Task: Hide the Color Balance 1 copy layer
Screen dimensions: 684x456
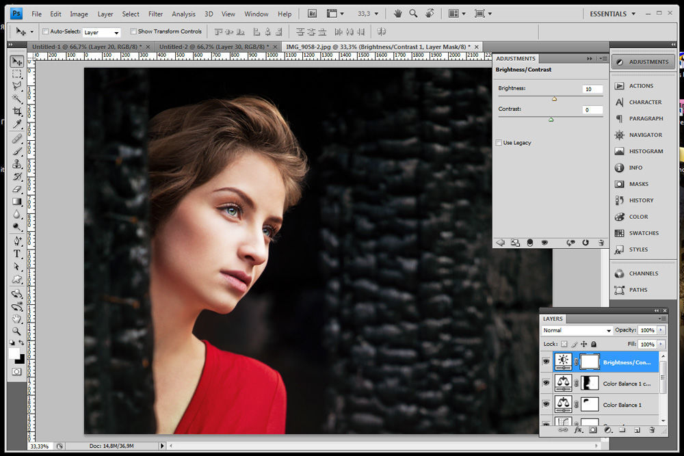Action: tap(546, 383)
